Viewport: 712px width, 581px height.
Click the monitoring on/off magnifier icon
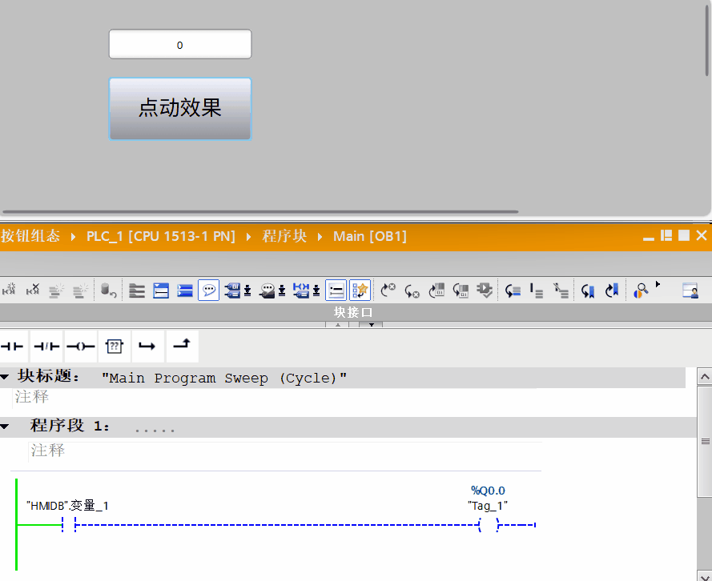point(641,290)
